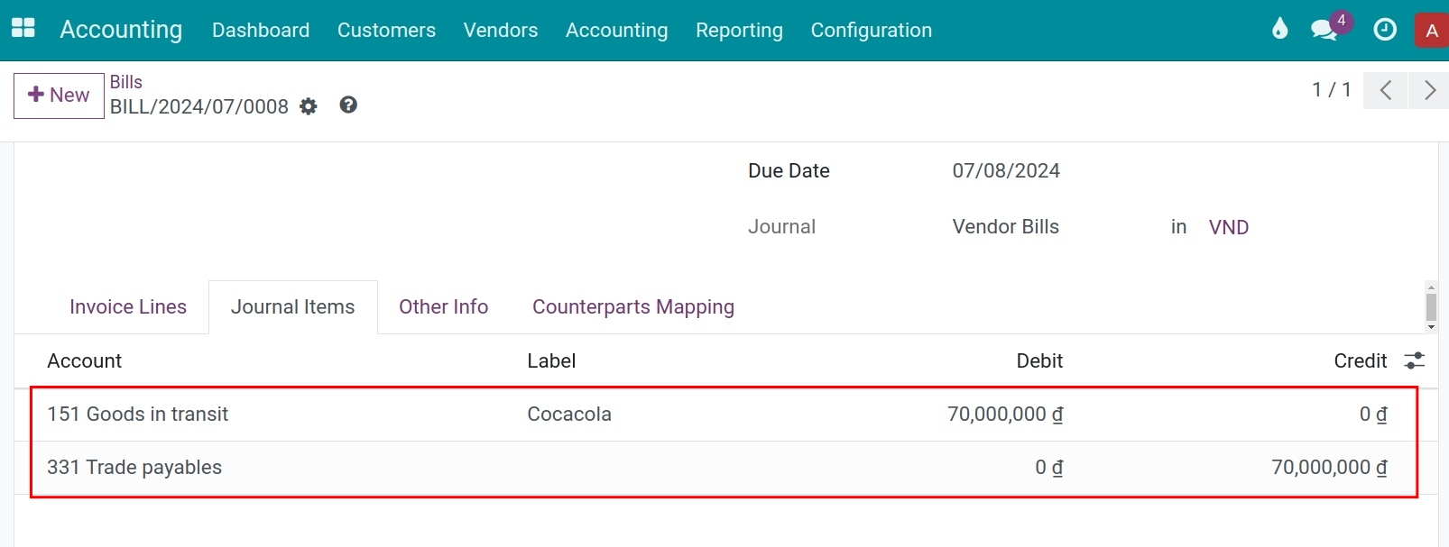Click the 1 / 1 pager counter
This screenshot has height=547, width=1449.
pyautogui.click(x=1331, y=90)
